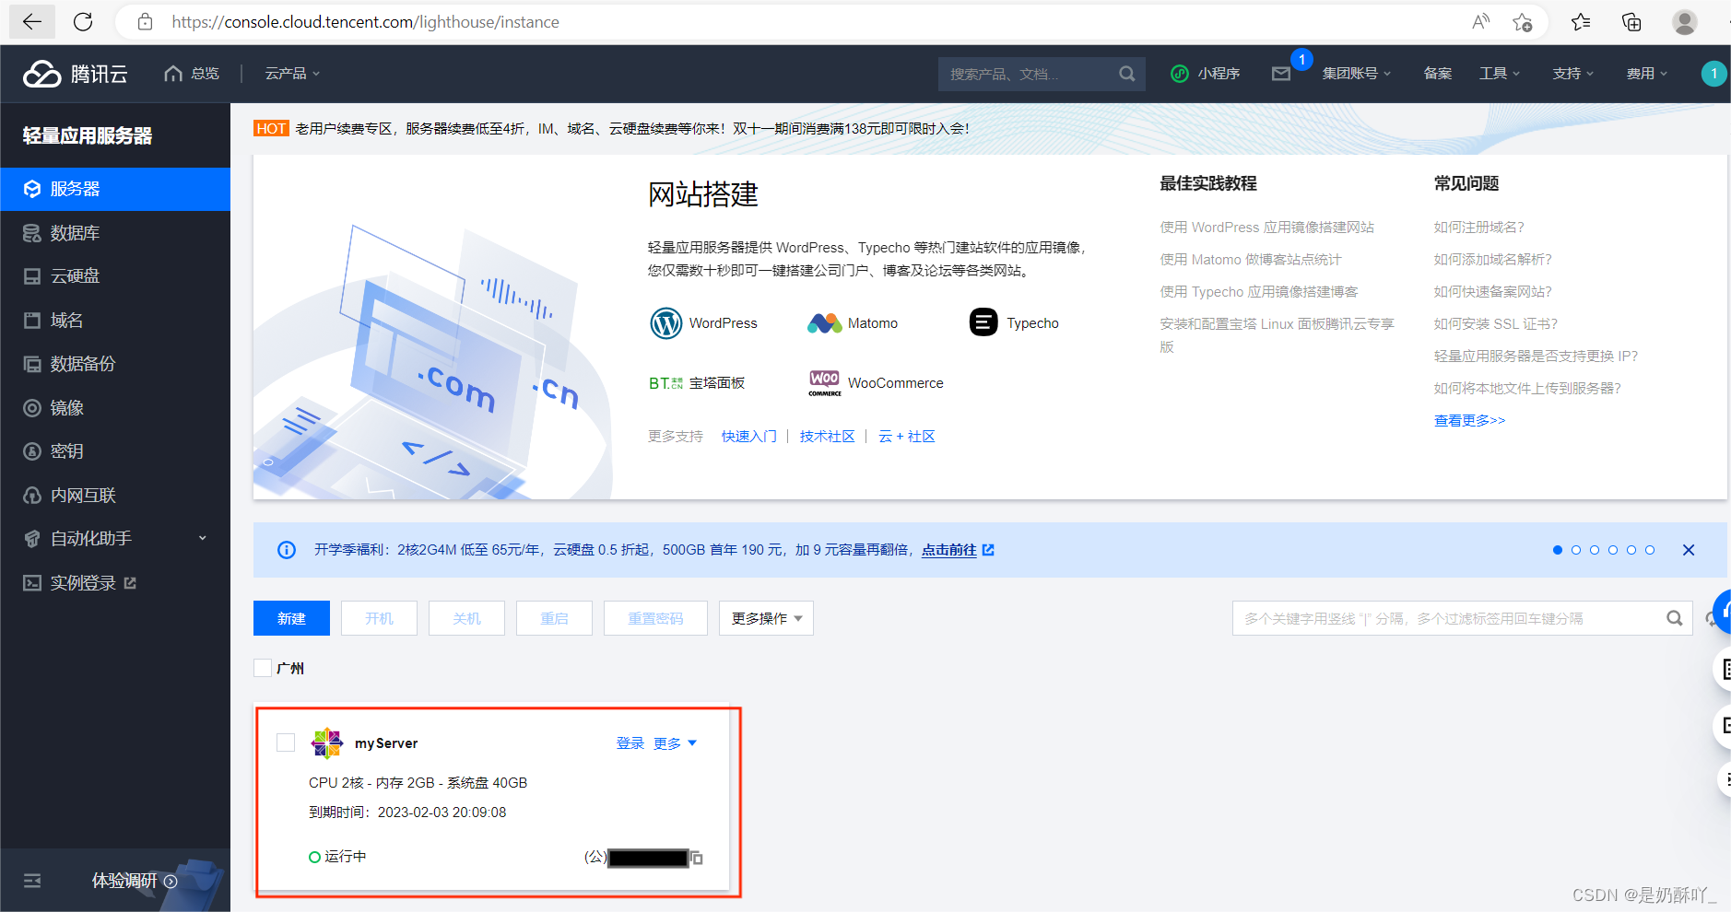The width and height of the screenshot is (1731, 912).
Task: Click the 新建 button
Action: (291, 618)
